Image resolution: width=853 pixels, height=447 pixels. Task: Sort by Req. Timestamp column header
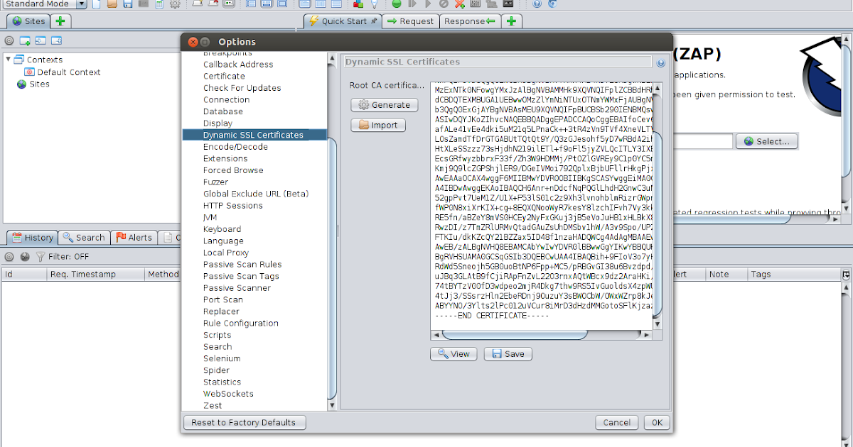coord(95,274)
